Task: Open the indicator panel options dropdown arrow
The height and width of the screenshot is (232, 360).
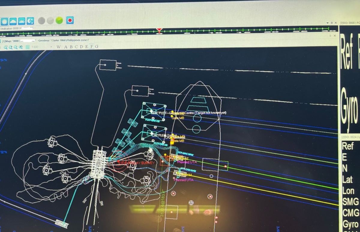Action: [327, 23]
